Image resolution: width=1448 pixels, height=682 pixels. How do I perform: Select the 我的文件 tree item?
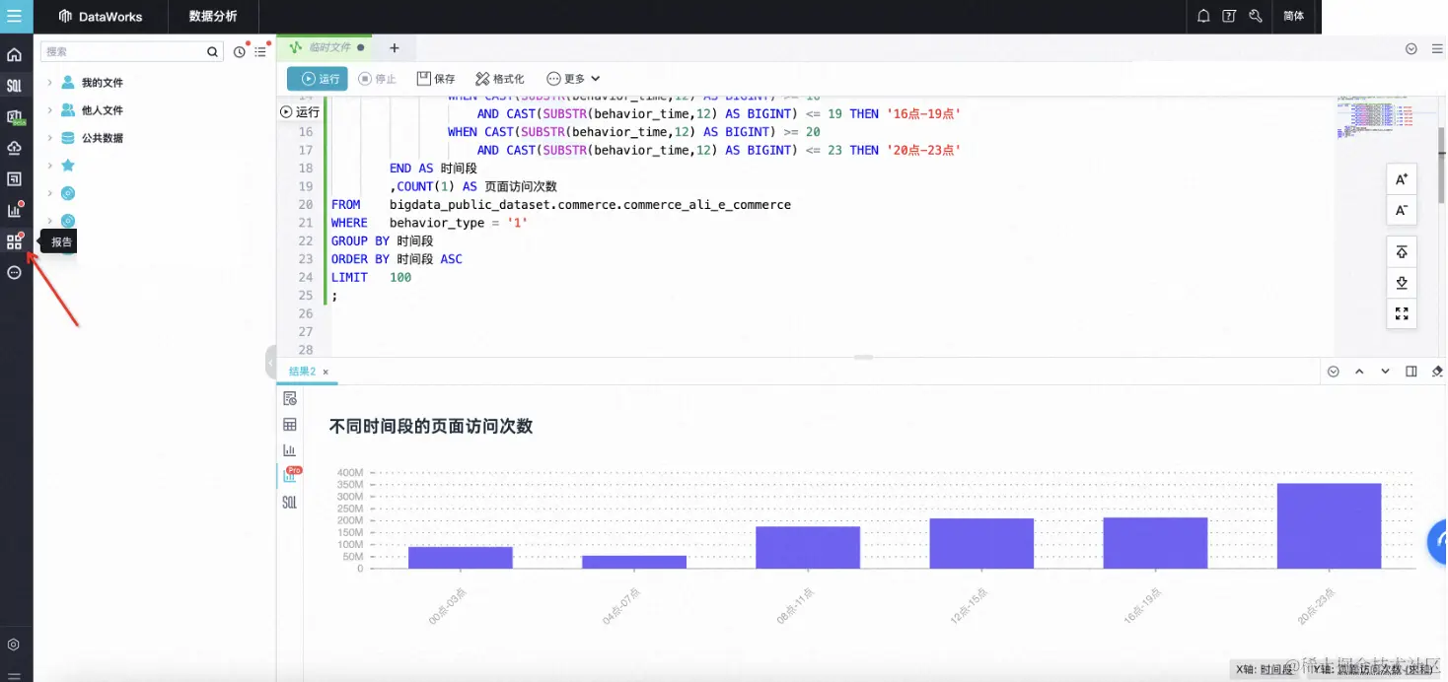(x=103, y=83)
